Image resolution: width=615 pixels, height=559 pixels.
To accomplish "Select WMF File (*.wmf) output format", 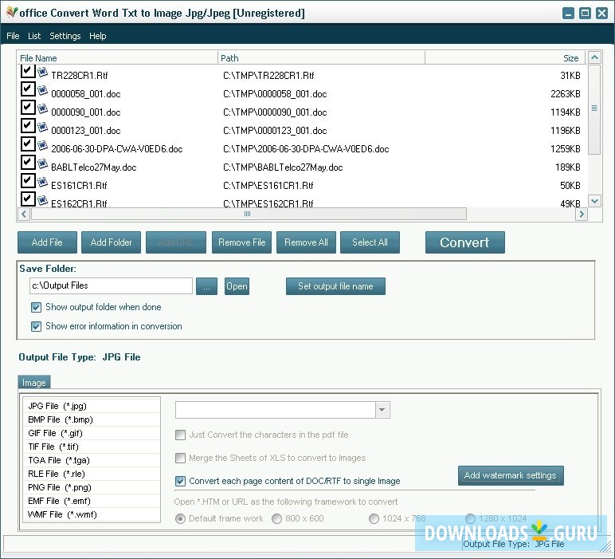I will pyautogui.click(x=92, y=514).
